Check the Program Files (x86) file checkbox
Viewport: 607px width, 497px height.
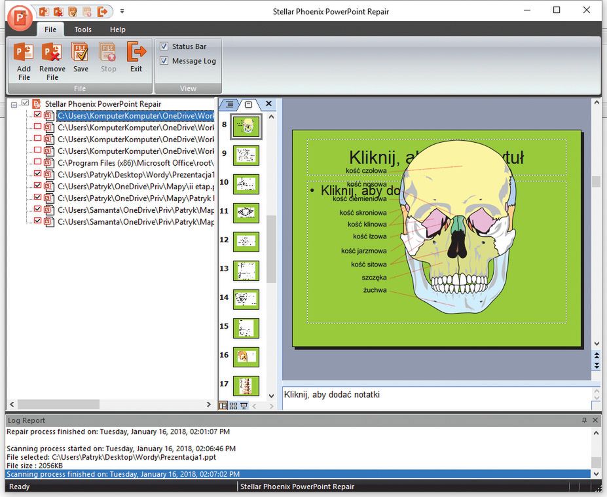pyautogui.click(x=37, y=162)
